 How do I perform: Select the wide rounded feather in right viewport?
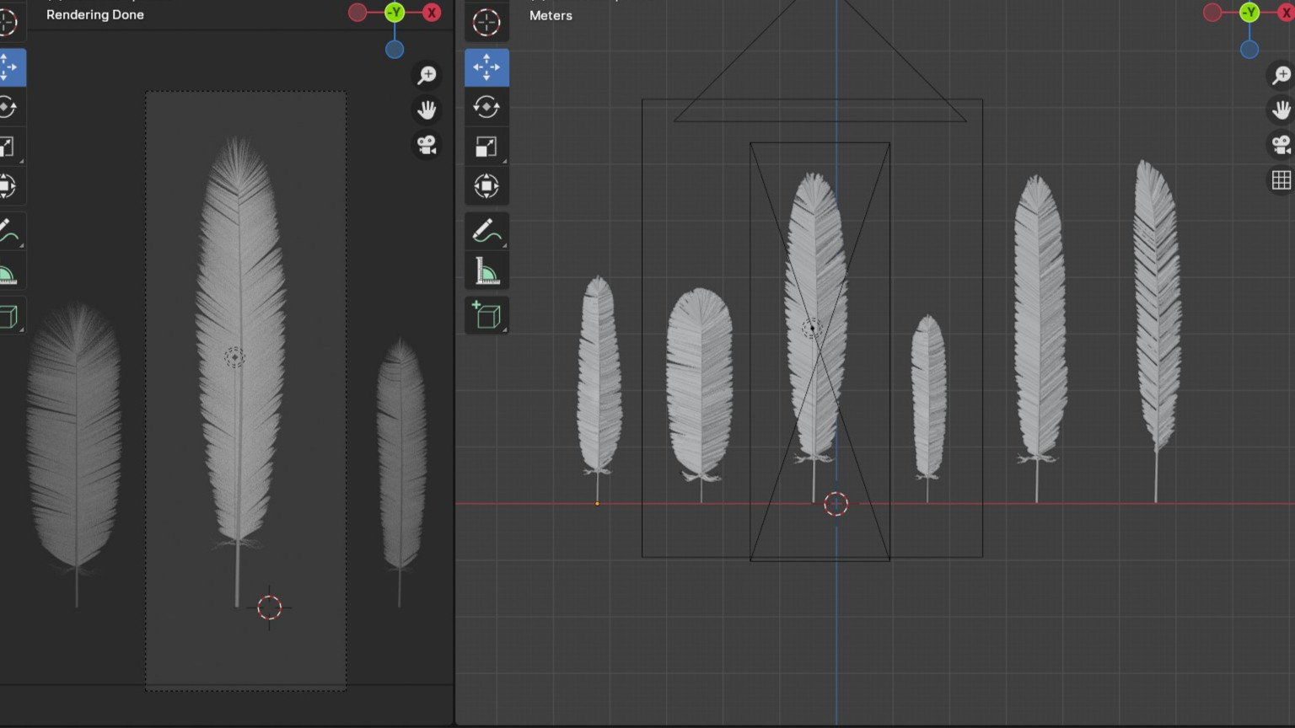699,379
